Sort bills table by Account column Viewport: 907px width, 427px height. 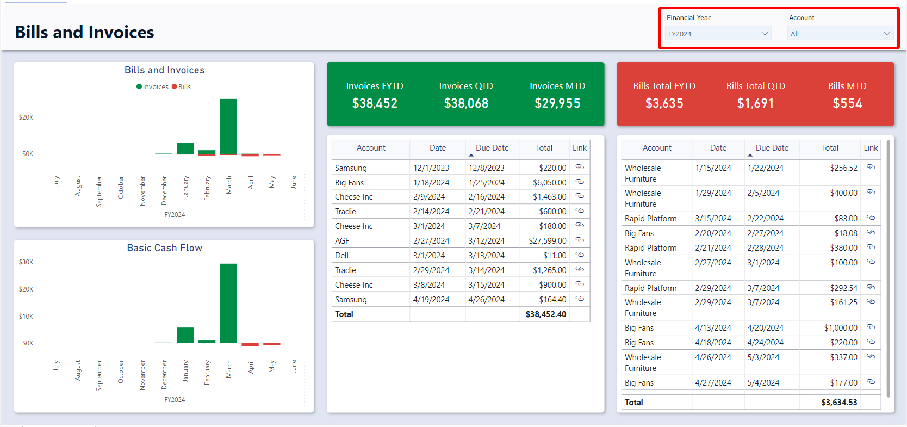[657, 148]
